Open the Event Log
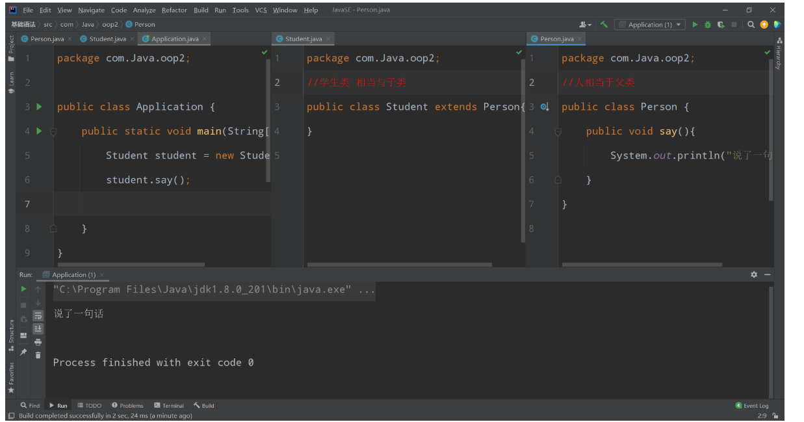This screenshot has width=804, height=422. 752,406
